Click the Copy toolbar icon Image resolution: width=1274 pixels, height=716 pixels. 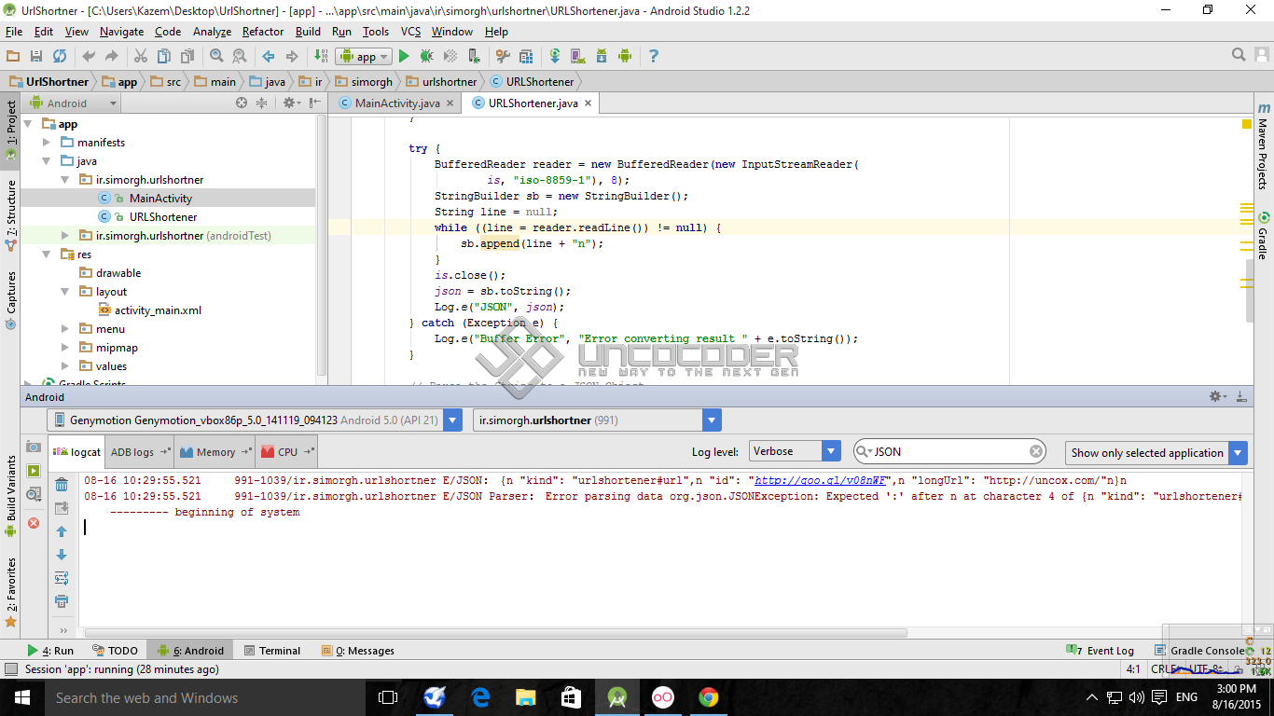pos(164,56)
